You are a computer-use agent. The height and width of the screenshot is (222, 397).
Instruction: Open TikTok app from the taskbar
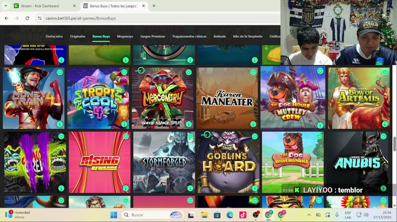(x=243, y=215)
